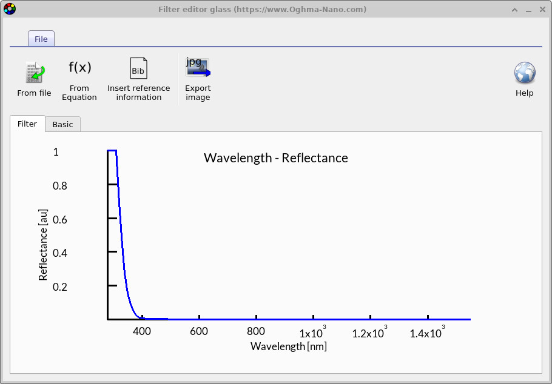Viewport: 552px width, 384px height.
Task: Click the Wavelength - Reflectance chart title
Action: [x=276, y=158]
